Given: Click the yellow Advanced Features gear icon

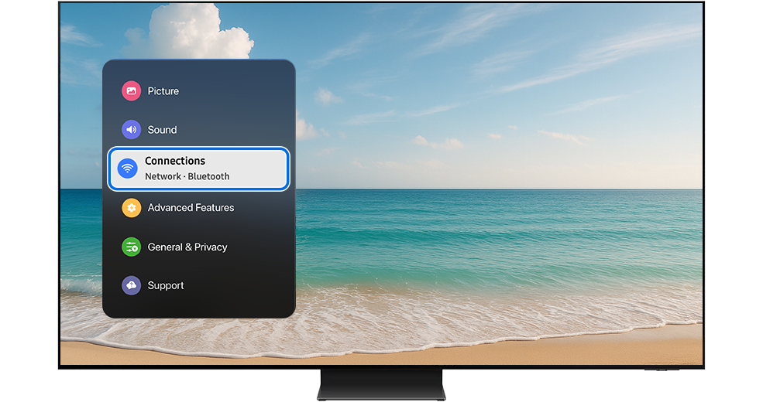Looking at the screenshot, I should click(x=132, y=208).
